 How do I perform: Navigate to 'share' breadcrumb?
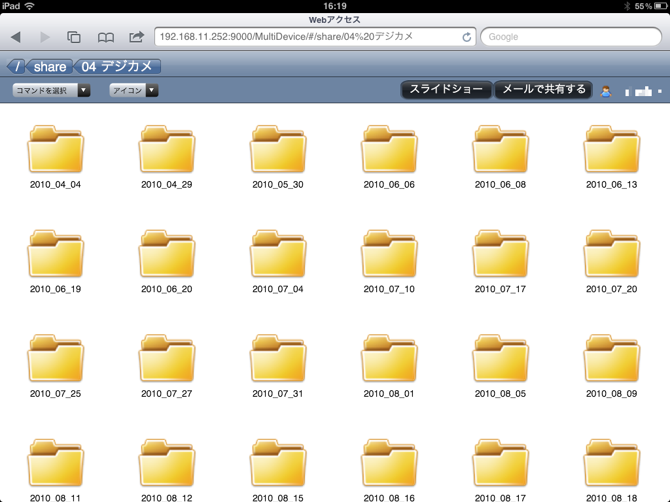pos(50,67)
